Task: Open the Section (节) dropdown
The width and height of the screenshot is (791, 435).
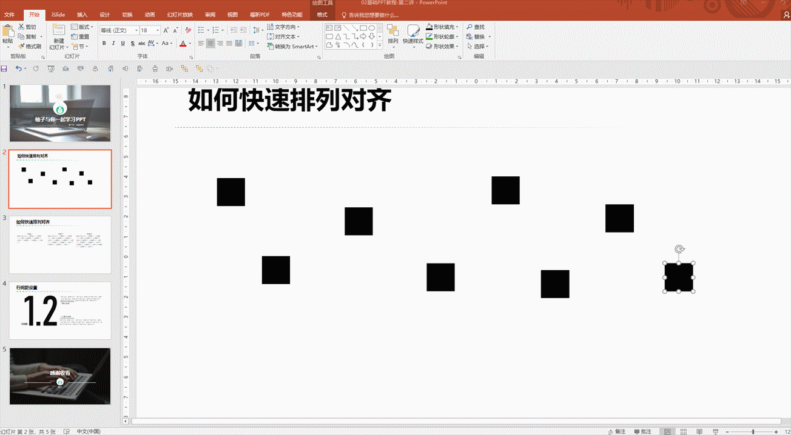Action: coord(79,47)
